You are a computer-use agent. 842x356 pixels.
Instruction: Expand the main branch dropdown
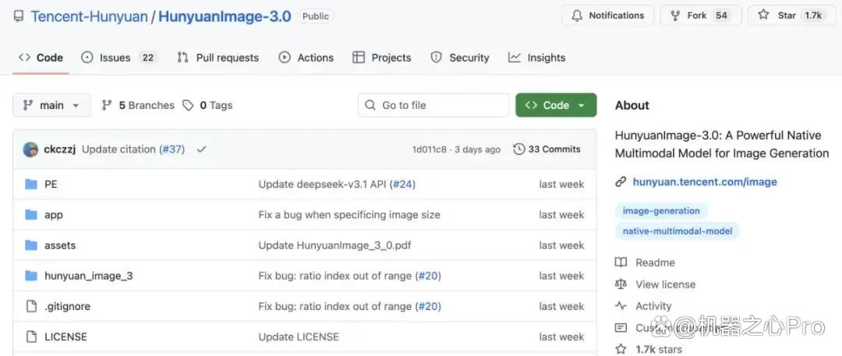tap(51, 105)
